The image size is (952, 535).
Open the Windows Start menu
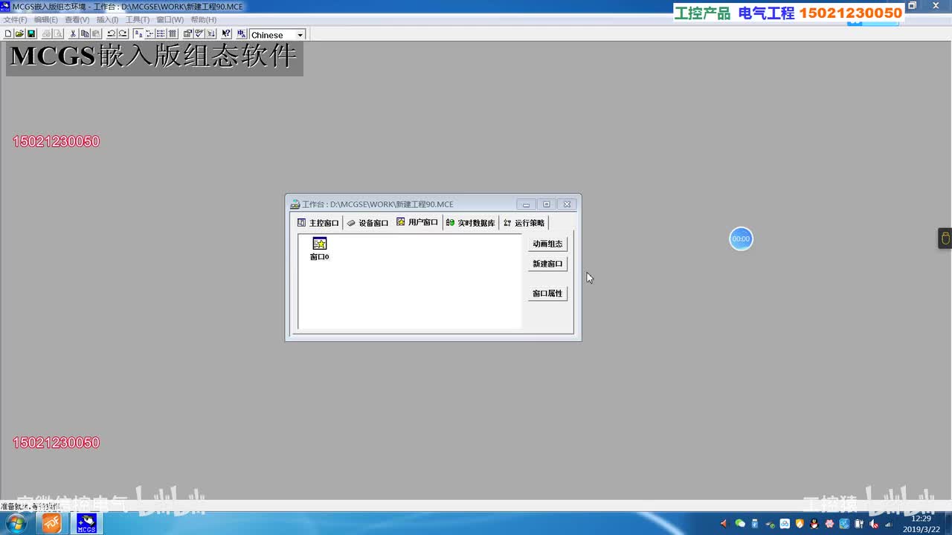(16, 523)
